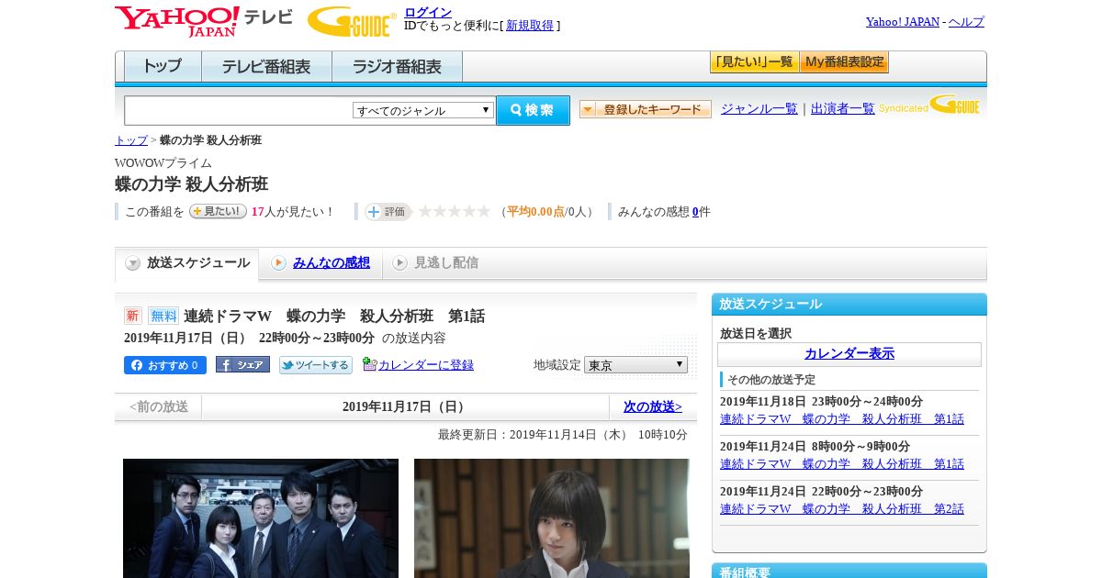
Task: Click the ジャンル一覧 link
Action: pyautogui.click(x=759, y=109)
